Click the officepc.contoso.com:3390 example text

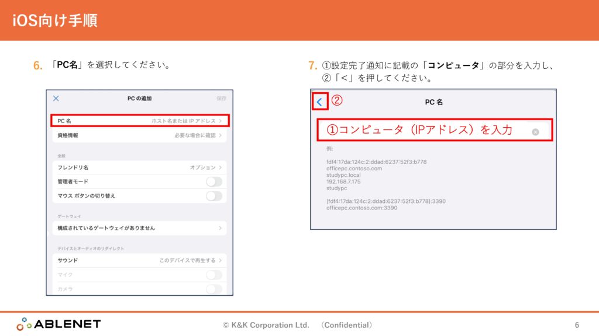click(x=362, y=208)
